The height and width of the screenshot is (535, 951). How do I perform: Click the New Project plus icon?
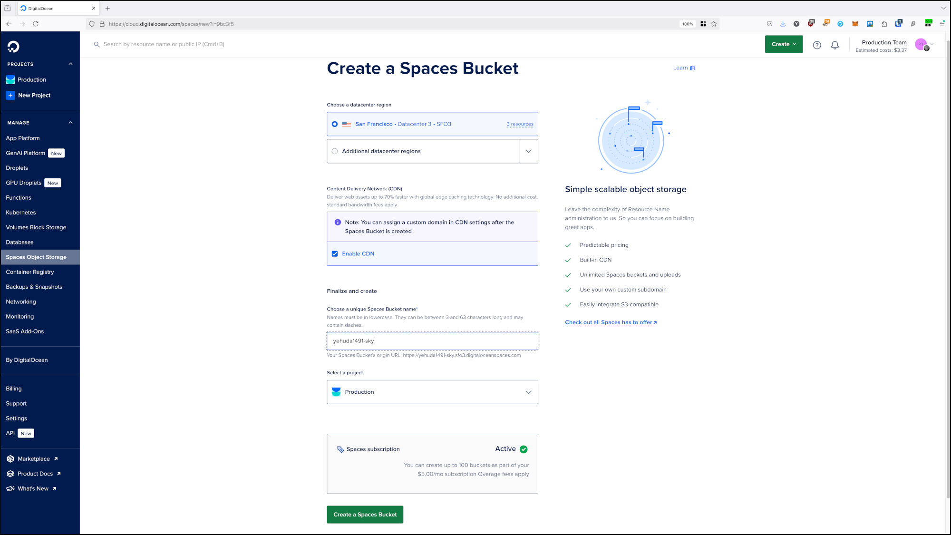click(10, 95)
